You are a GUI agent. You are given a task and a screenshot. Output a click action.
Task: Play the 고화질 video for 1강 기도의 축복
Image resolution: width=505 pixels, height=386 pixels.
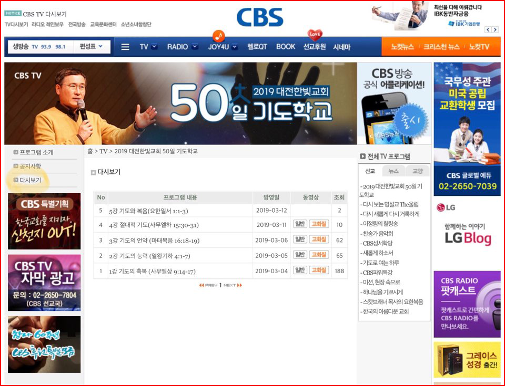[319, 270]
